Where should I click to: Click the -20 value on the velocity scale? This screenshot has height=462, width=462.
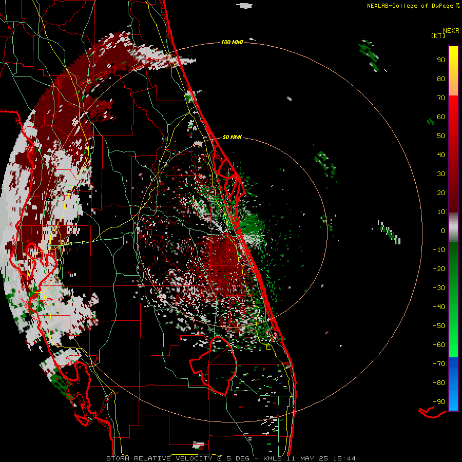(439, 268)
